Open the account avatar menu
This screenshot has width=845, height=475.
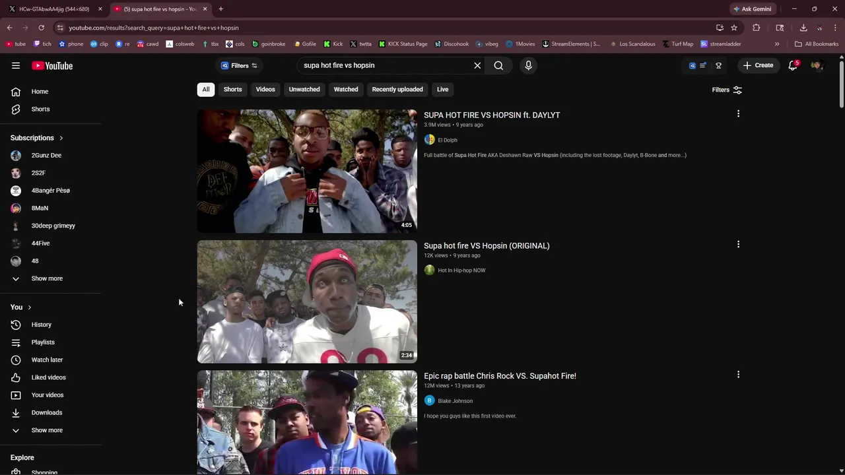(817, 65)
